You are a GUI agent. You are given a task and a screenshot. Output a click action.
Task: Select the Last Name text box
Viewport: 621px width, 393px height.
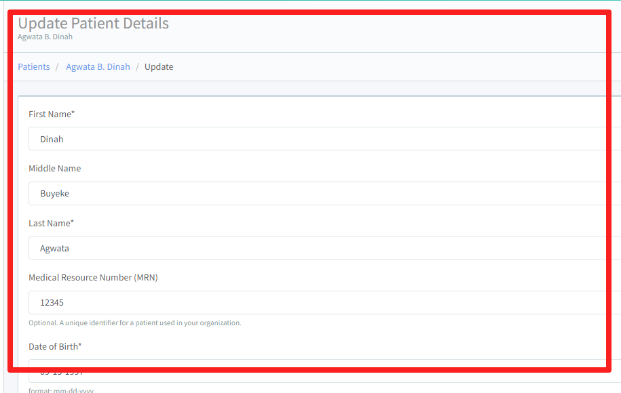[x=319, y=248]
